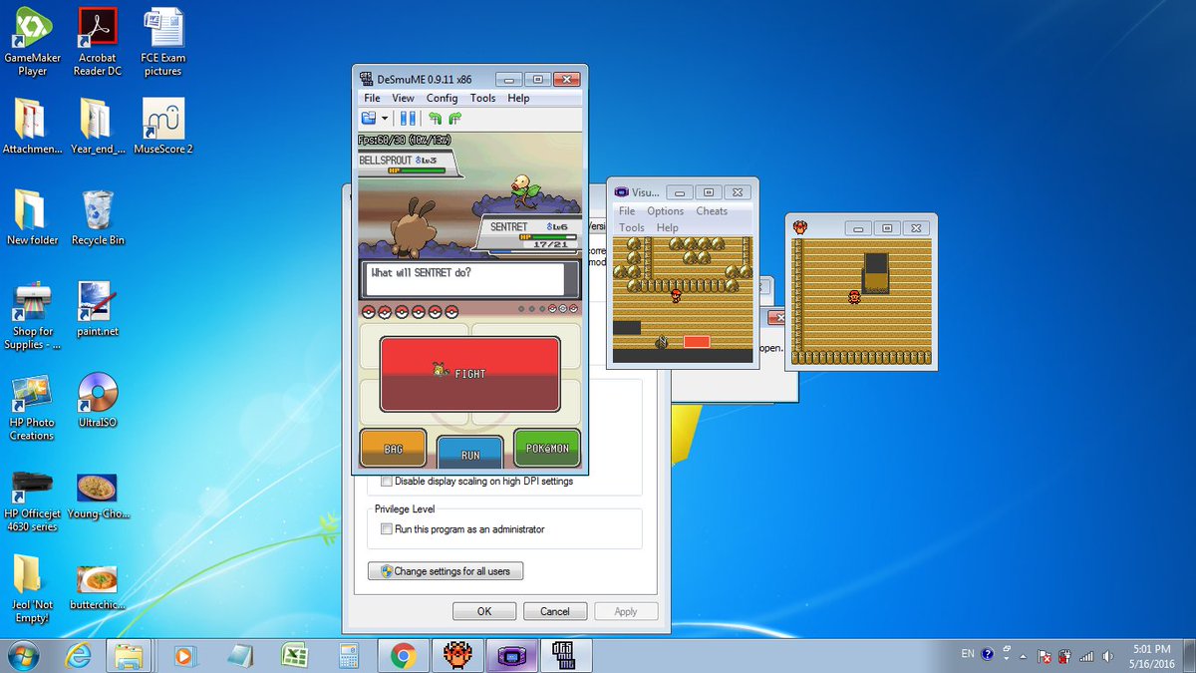Screen dimensions: 1196x673
Task: Tap the green POKéMON button
Action: [x=546, y=448]
